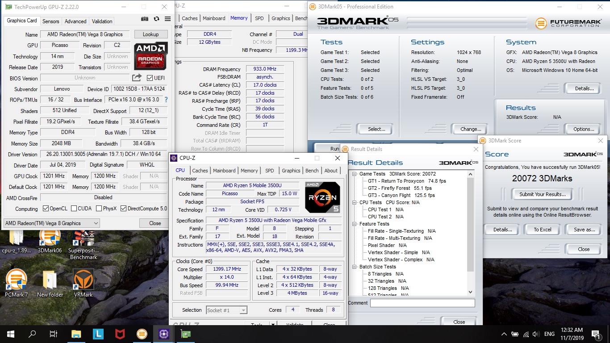Open the Mainboard tab in front CPU-Z
The image size is (610, 343).
(x=224, y=171)
